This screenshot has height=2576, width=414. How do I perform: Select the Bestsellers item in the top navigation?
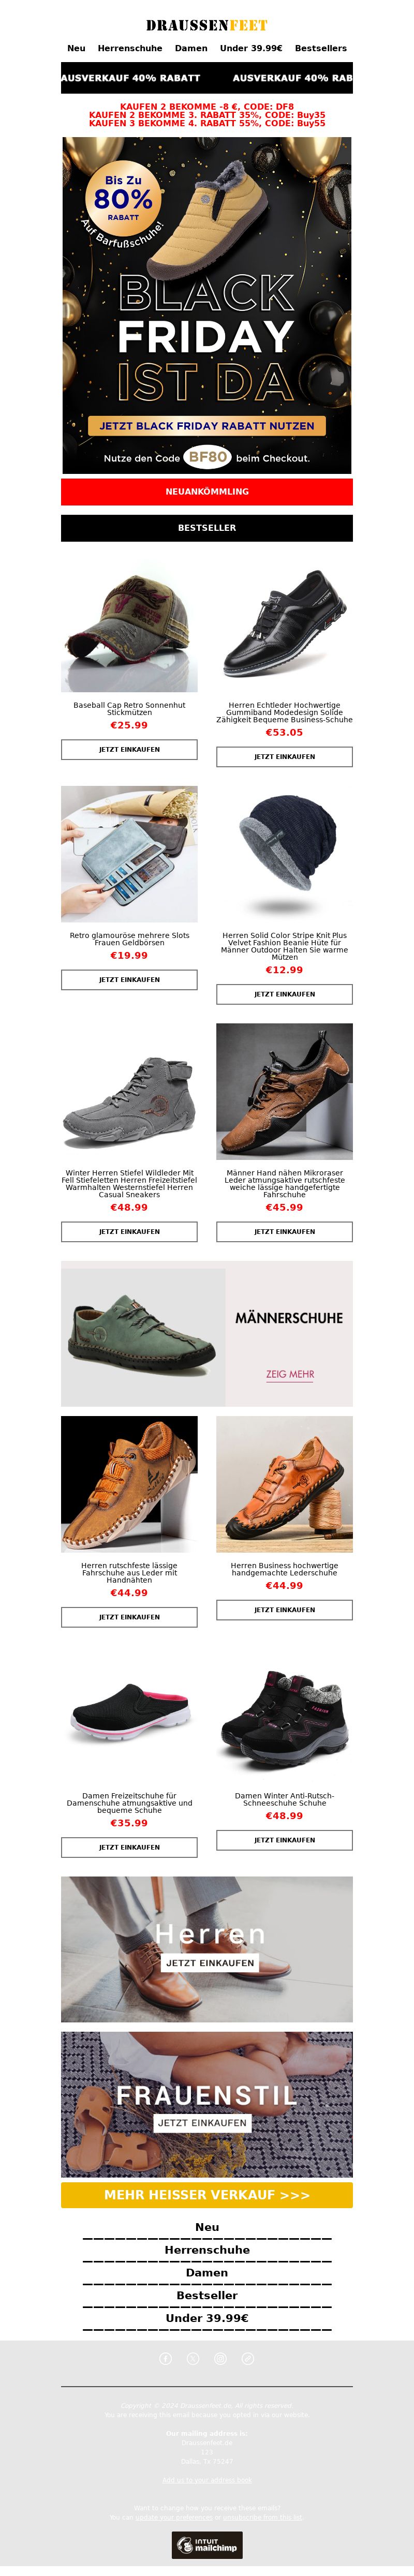tap(321, 48)
